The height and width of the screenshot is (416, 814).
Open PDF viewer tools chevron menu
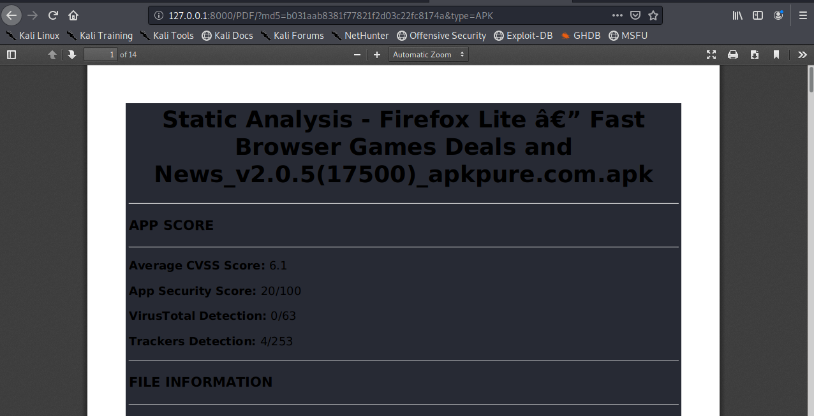click(803, 55)
